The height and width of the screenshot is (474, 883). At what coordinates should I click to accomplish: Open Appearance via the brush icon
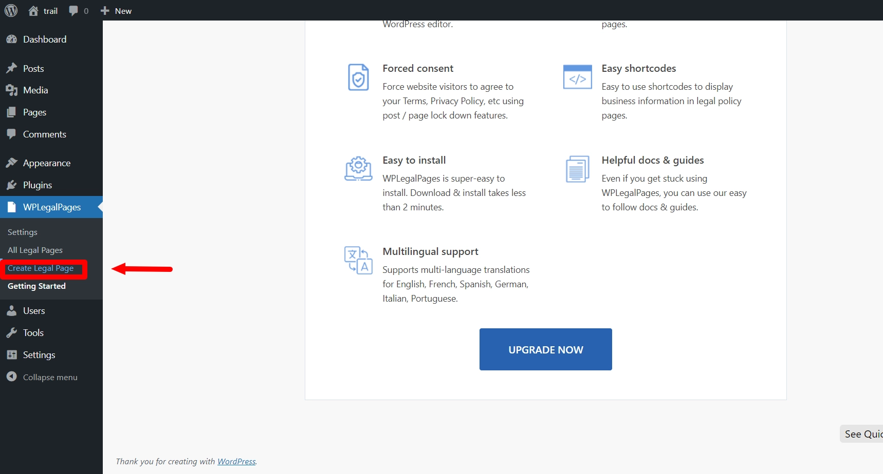click(12, 163)
